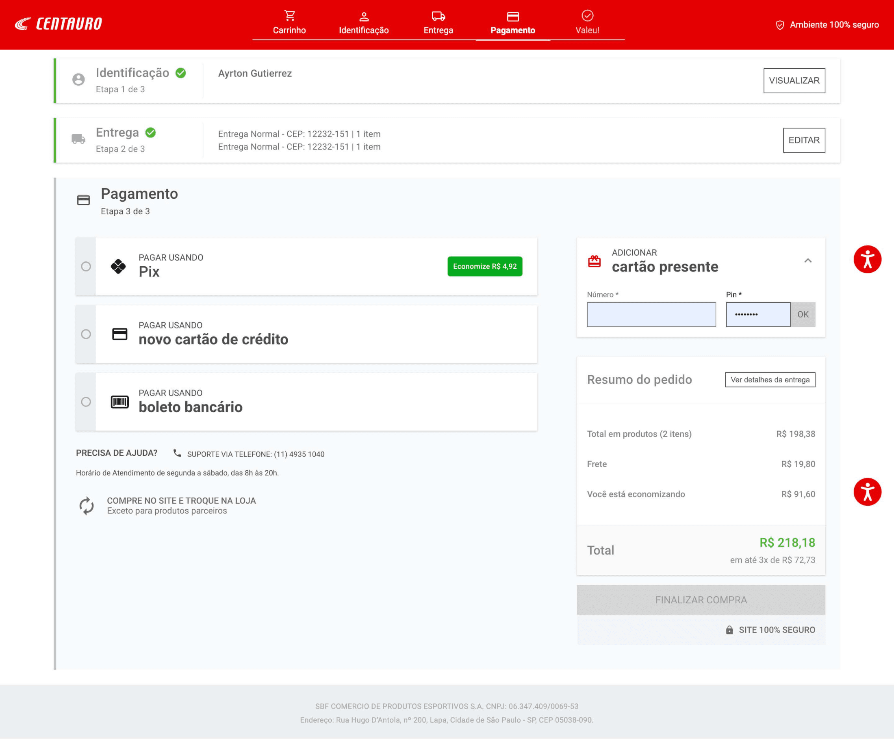Click the Resumo do pedido heading
The height and width of the screenshot is (739, 894).
tap(639, 380)
